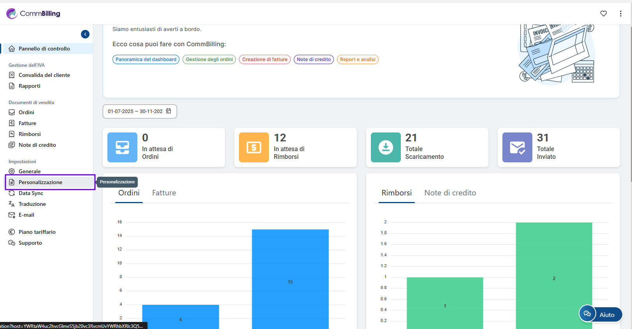Click the purple total sent envelope icon

pyautogui.click(x=517, y=147)
